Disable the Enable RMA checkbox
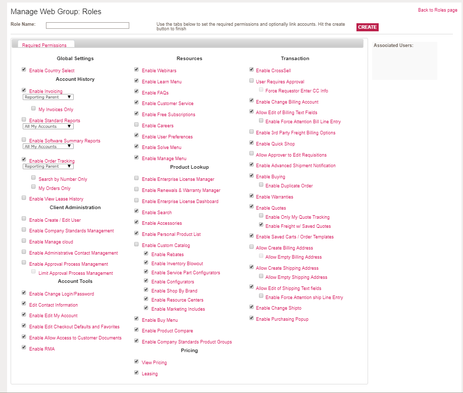 (24, 348)
